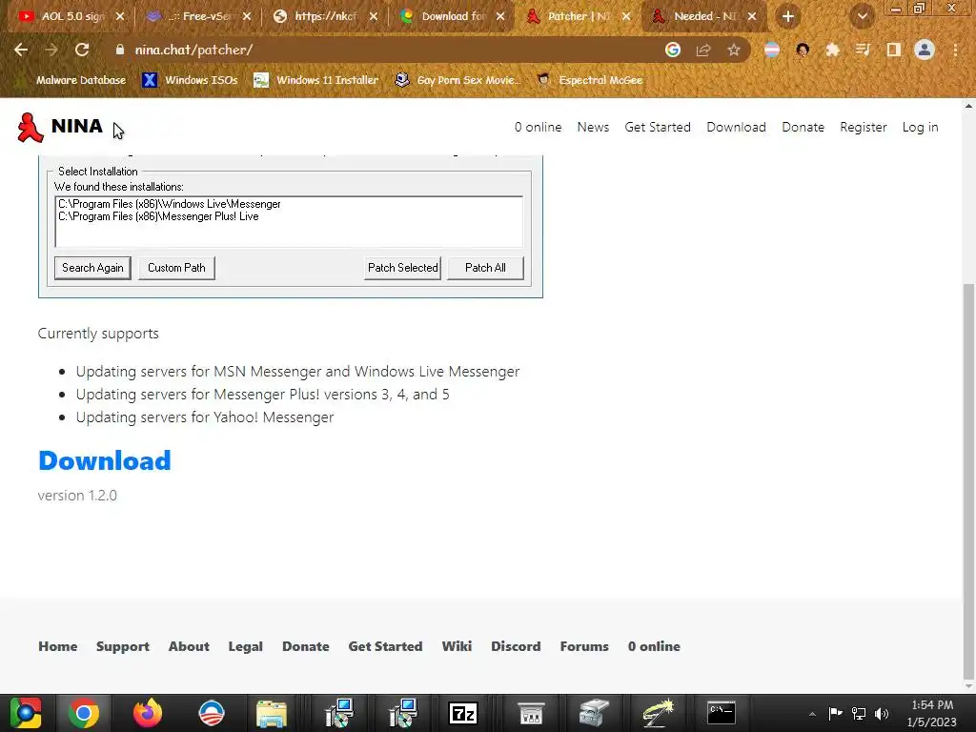
Task: Open the taskbar clock showing 1:54 PM
Action: point(932,713)
